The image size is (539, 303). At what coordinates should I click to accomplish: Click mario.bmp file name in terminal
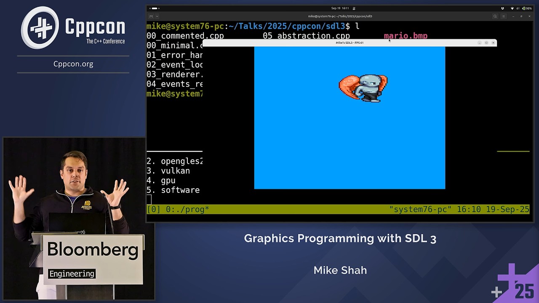(x=406, y=36)
